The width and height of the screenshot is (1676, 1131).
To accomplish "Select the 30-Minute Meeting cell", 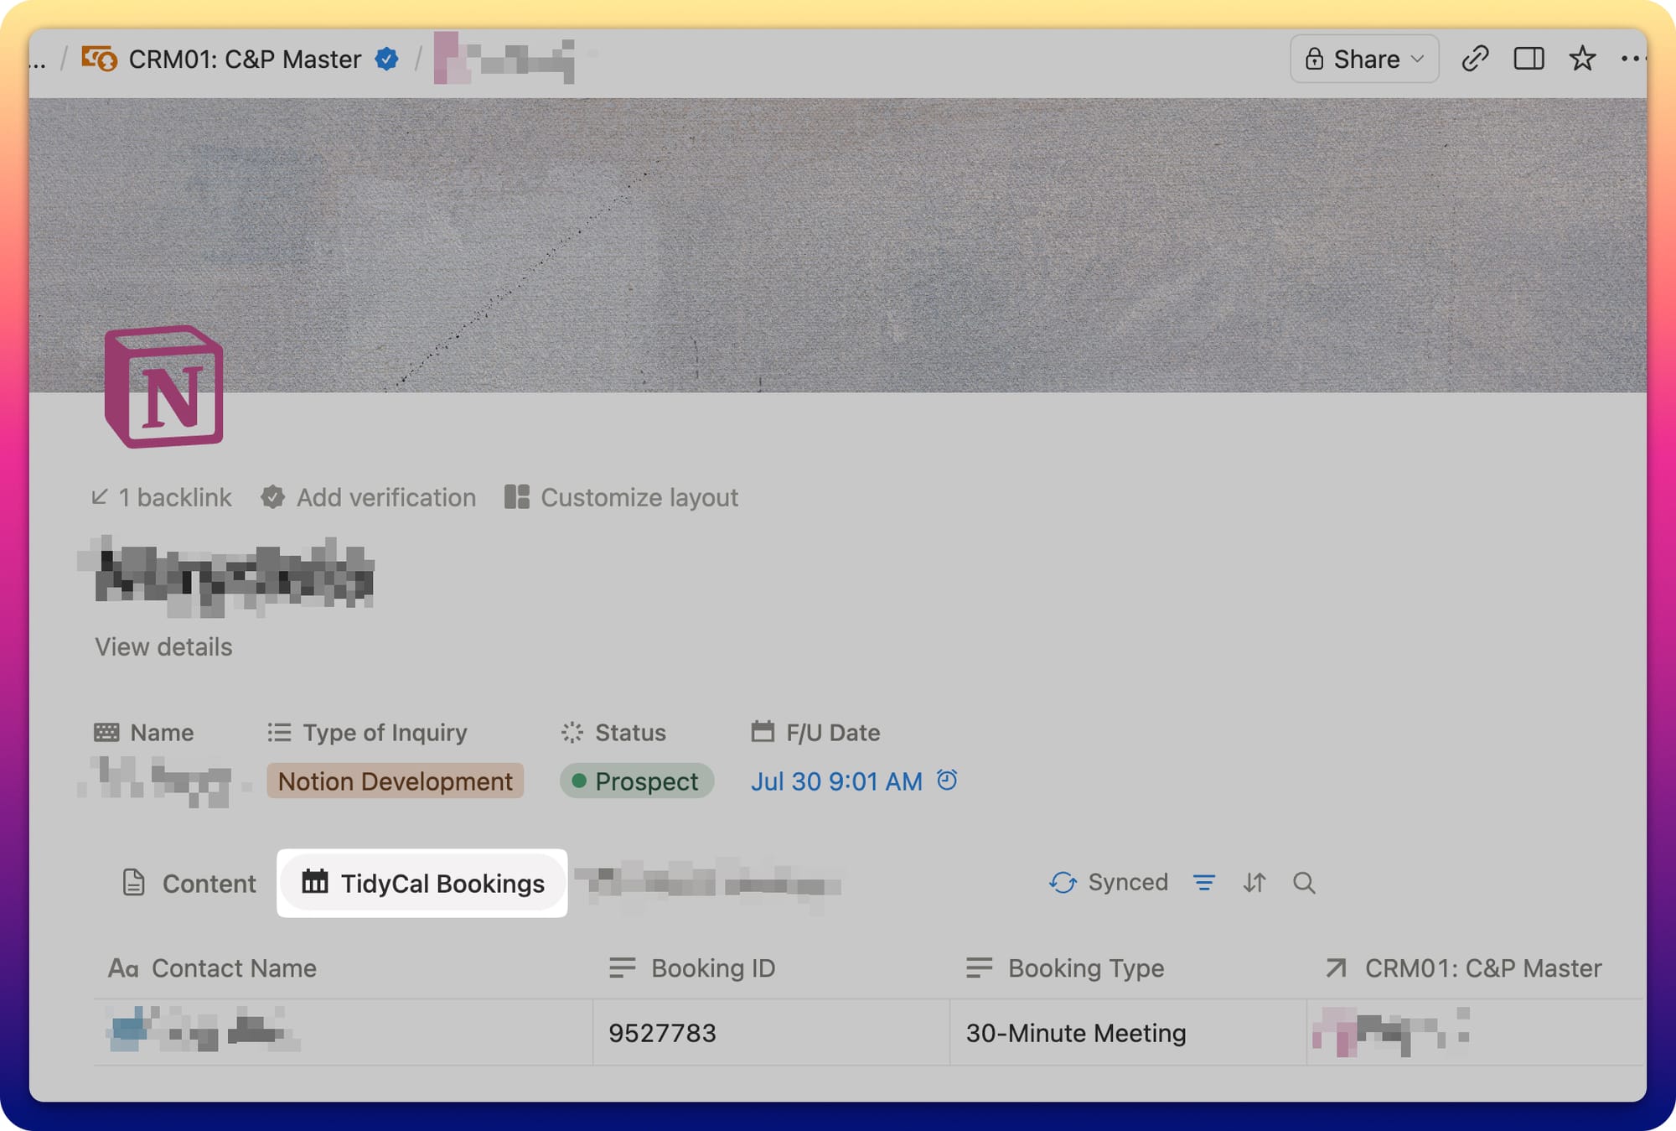I will [x=1128, y=1032].
